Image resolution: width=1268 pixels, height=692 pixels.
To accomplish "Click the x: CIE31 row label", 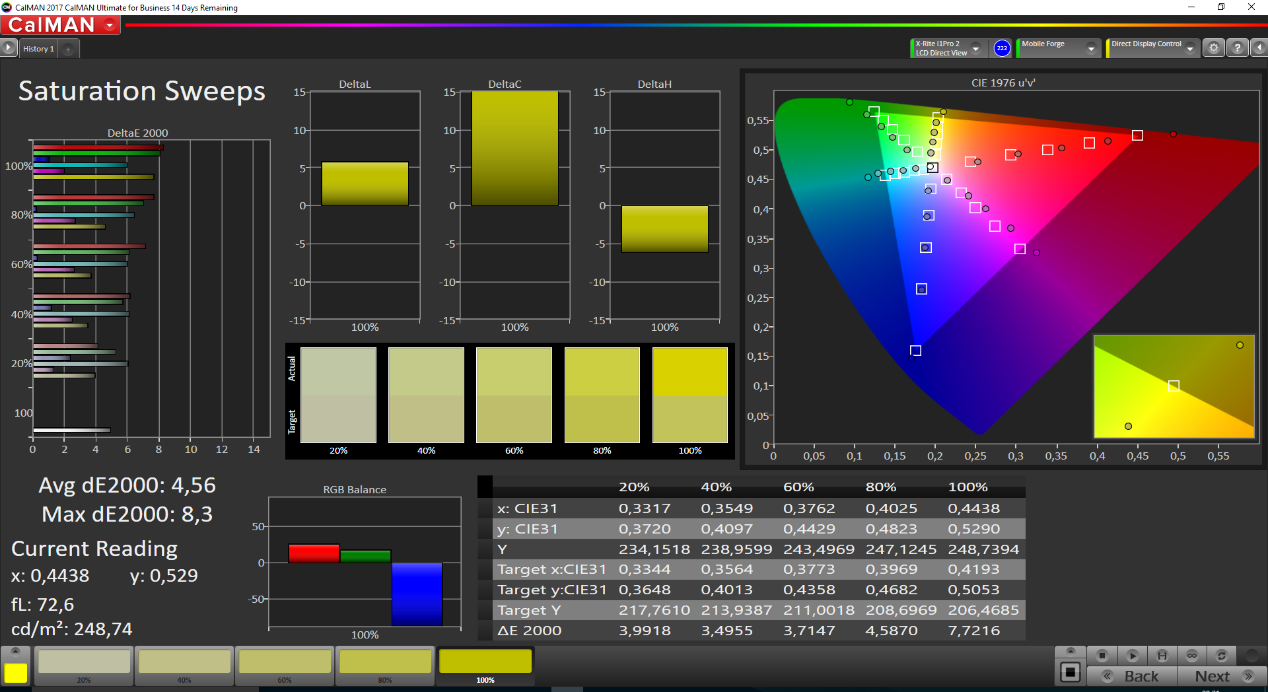I will pos(527,508).
